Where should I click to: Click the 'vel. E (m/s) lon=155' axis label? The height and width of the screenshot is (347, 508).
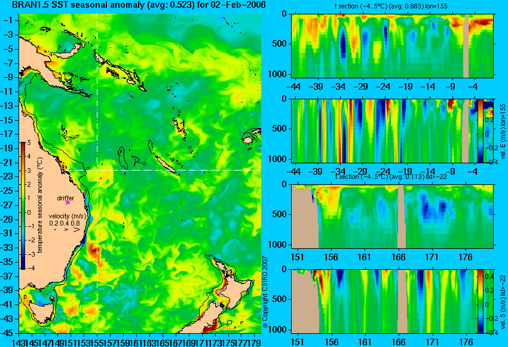[503, 132]
